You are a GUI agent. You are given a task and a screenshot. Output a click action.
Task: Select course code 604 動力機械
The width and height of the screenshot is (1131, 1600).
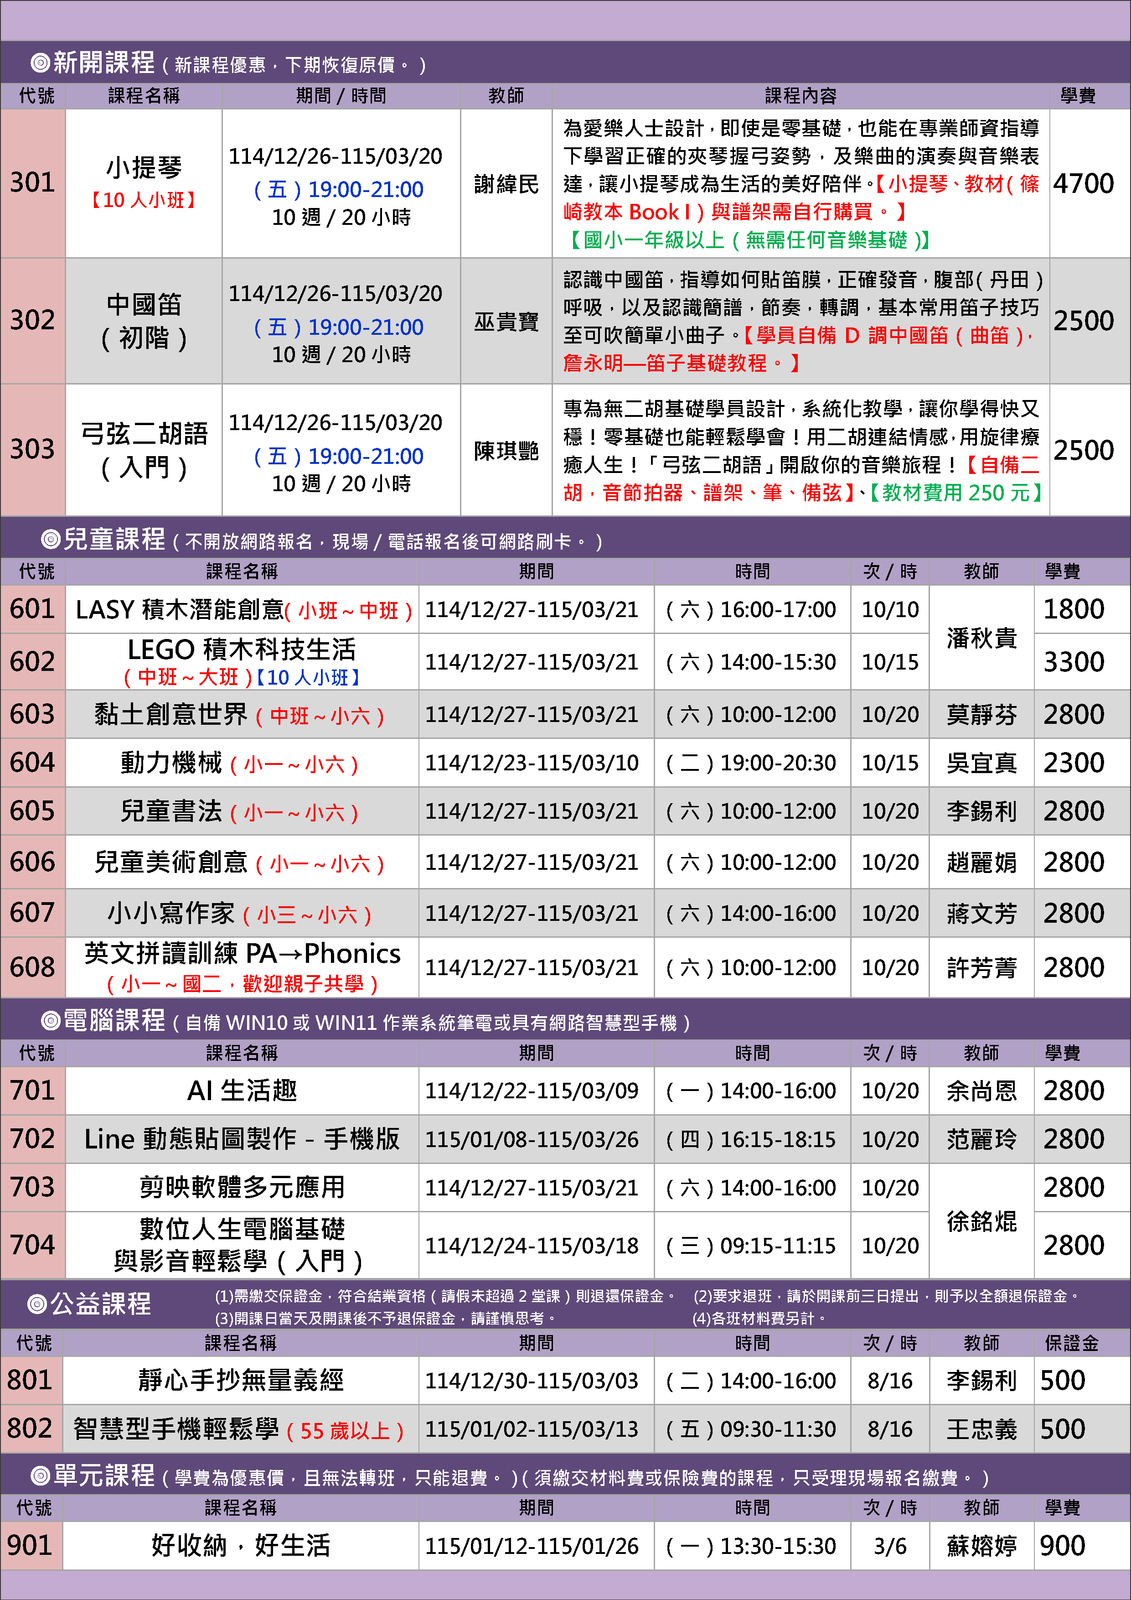pyautogui.click(x=33, y=763)
